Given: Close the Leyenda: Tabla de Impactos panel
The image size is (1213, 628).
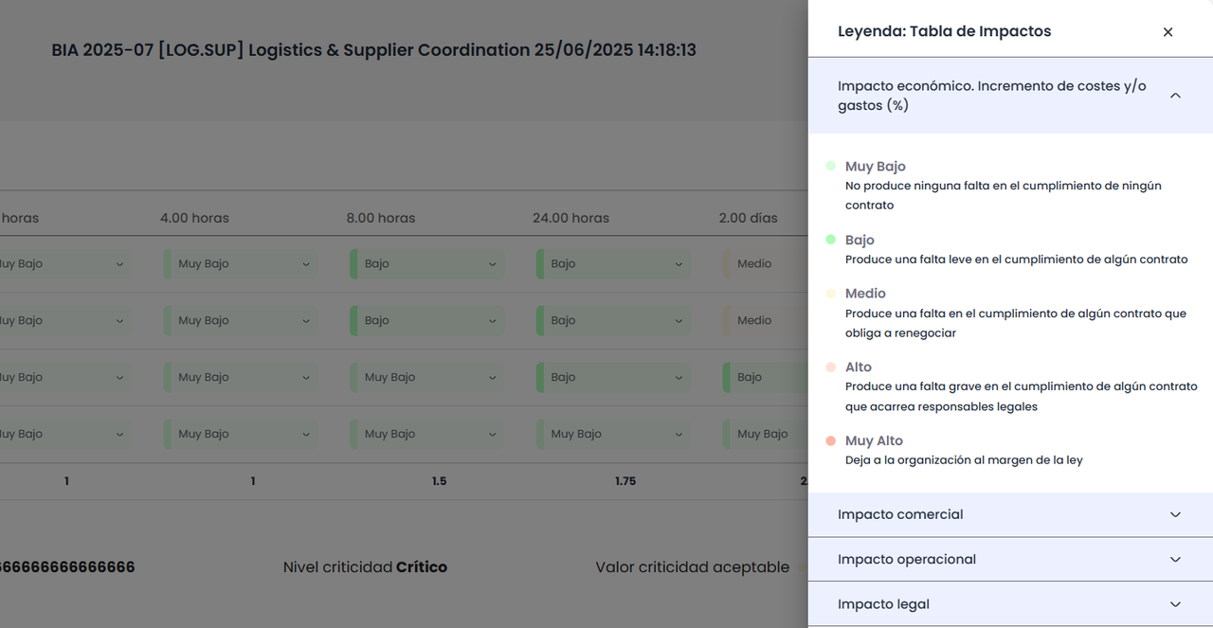Looking at the screenshot, I should (x=1168, y=32).
